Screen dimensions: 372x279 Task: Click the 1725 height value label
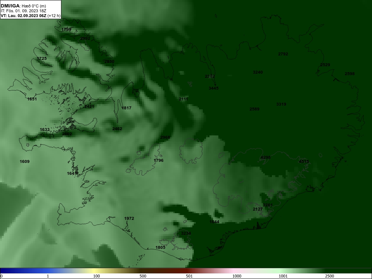tap(42, 58)
